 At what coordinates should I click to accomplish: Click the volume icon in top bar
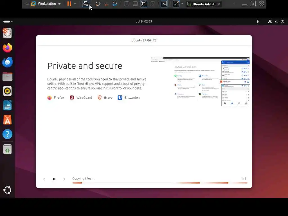click(276, 21)
